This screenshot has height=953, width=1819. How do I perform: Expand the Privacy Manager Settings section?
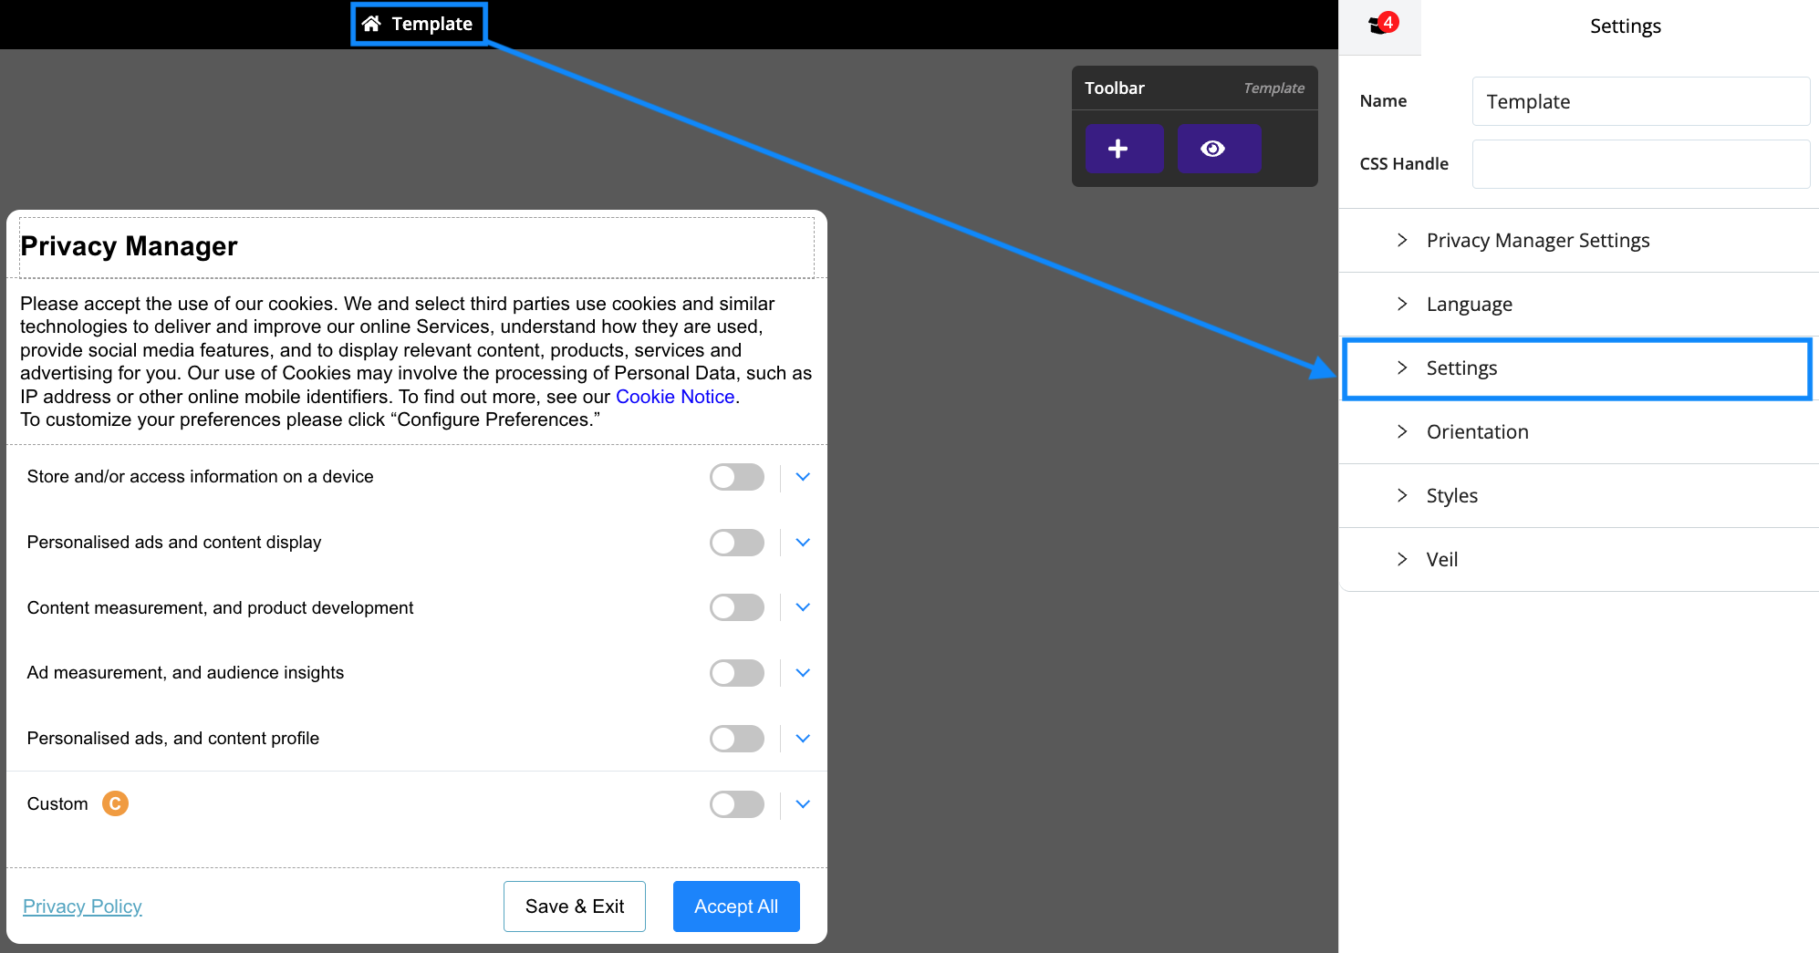click(x=1538, y=240)
